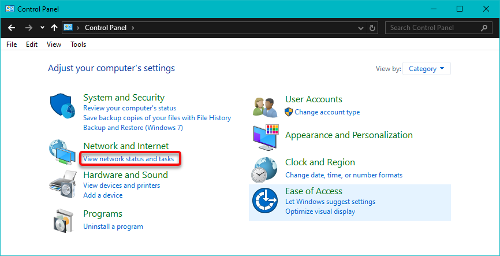The height and width of the screenshot is (256, 500).
Task: Open the Tools menu
Action: pos(78,44)
